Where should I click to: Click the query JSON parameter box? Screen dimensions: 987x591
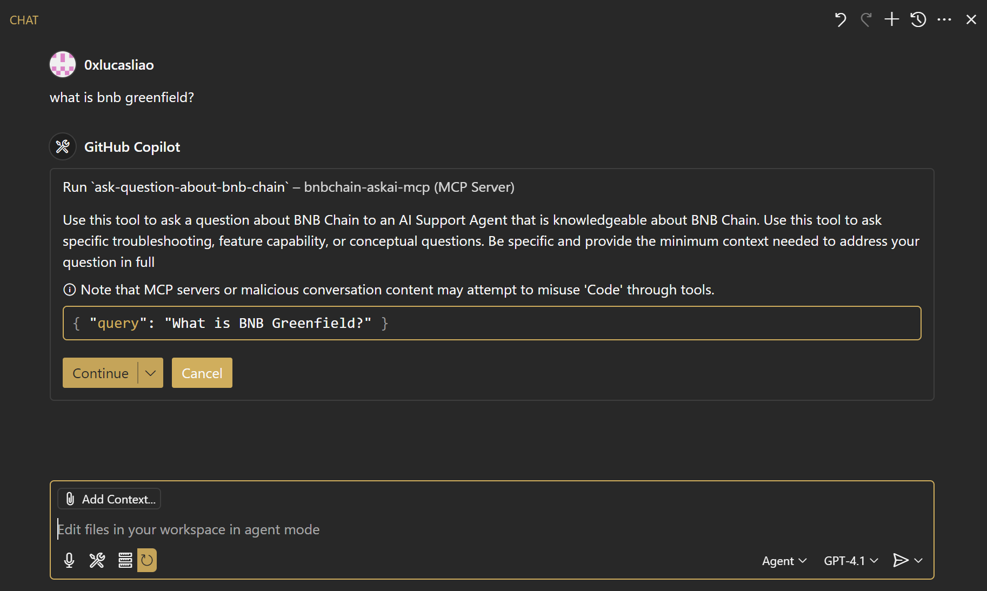pyautogui.click(x=492, y=323)
